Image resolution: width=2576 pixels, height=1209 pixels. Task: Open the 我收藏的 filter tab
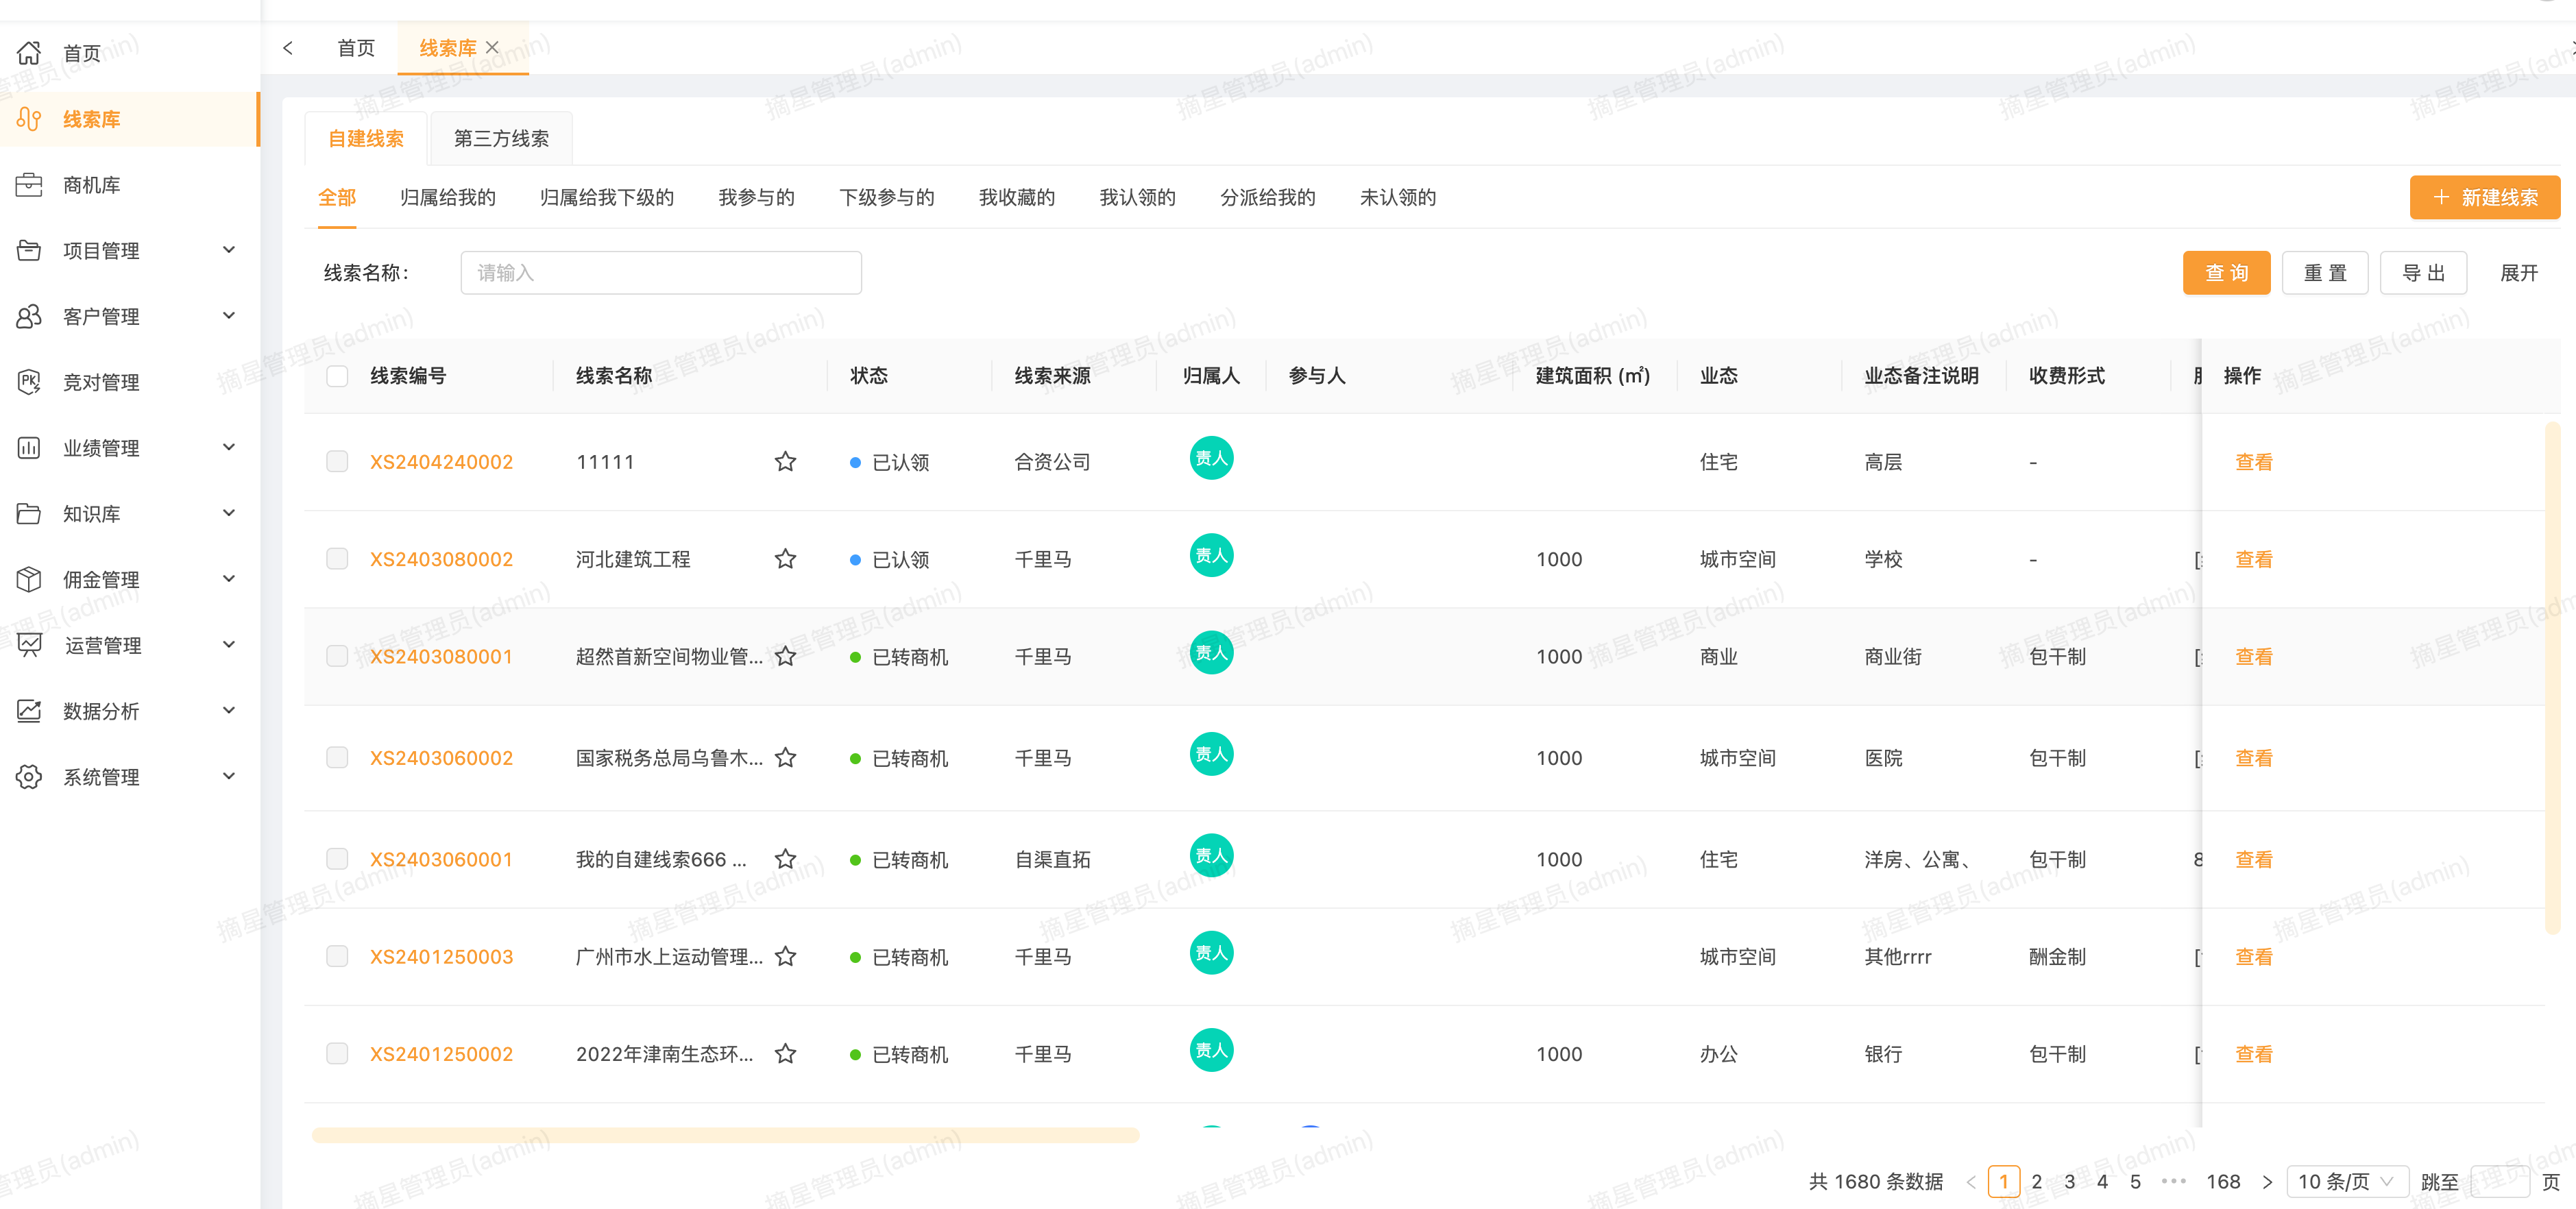1016,197
